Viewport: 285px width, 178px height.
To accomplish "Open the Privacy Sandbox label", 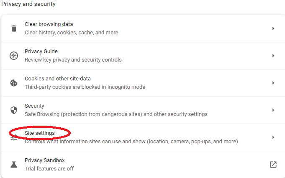I will pyautogui.click(x=45, y=160).
